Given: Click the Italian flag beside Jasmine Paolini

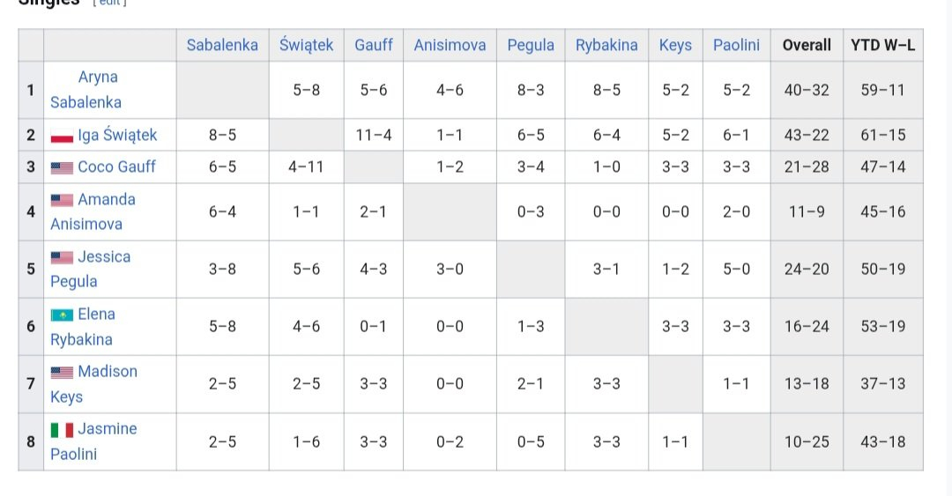Looking at the screenshot, I should [62, 430].
